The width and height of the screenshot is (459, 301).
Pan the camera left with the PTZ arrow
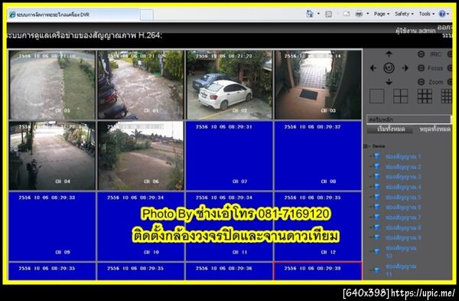(373, 68)
